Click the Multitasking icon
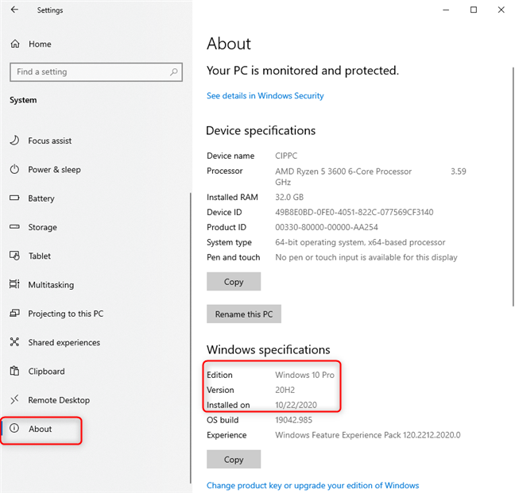The width and height of the screenshot is (515, 493). [14, 284]
